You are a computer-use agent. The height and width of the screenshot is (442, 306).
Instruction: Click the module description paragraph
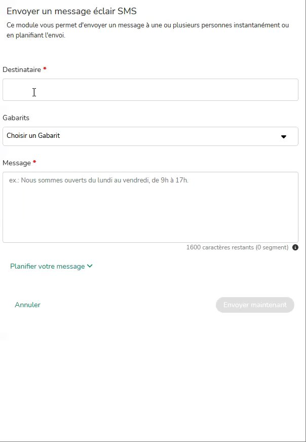coord(147,30)
